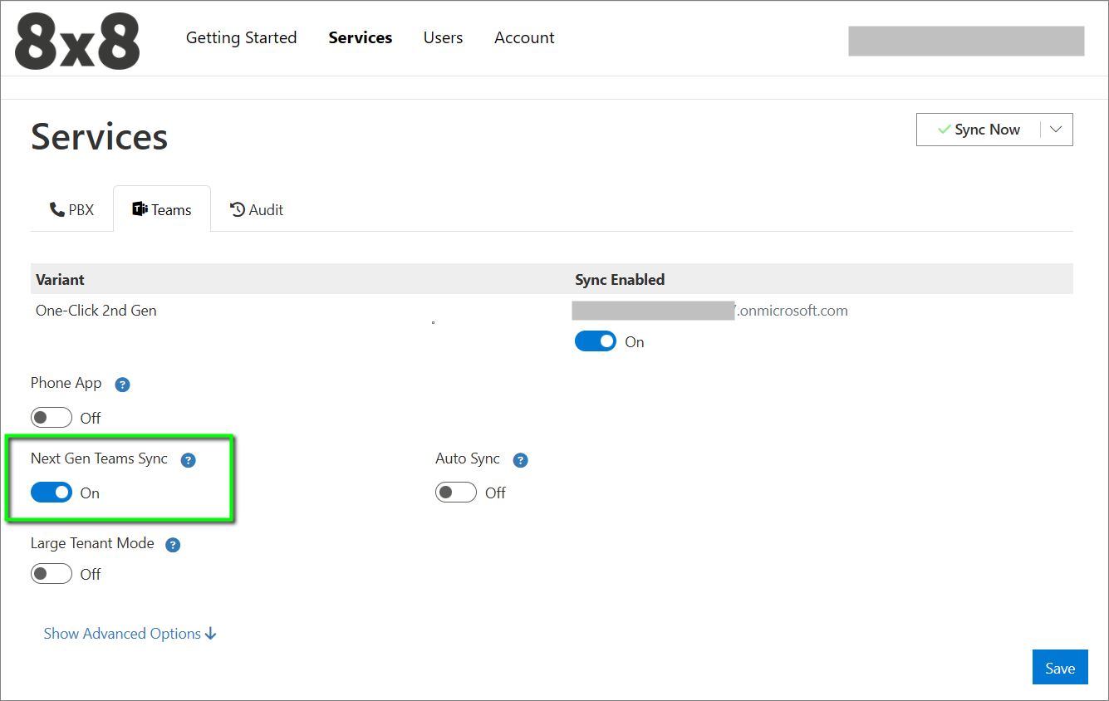
Task: Click the Large Tenant Mode label
Action: click(x=92, y=543)
